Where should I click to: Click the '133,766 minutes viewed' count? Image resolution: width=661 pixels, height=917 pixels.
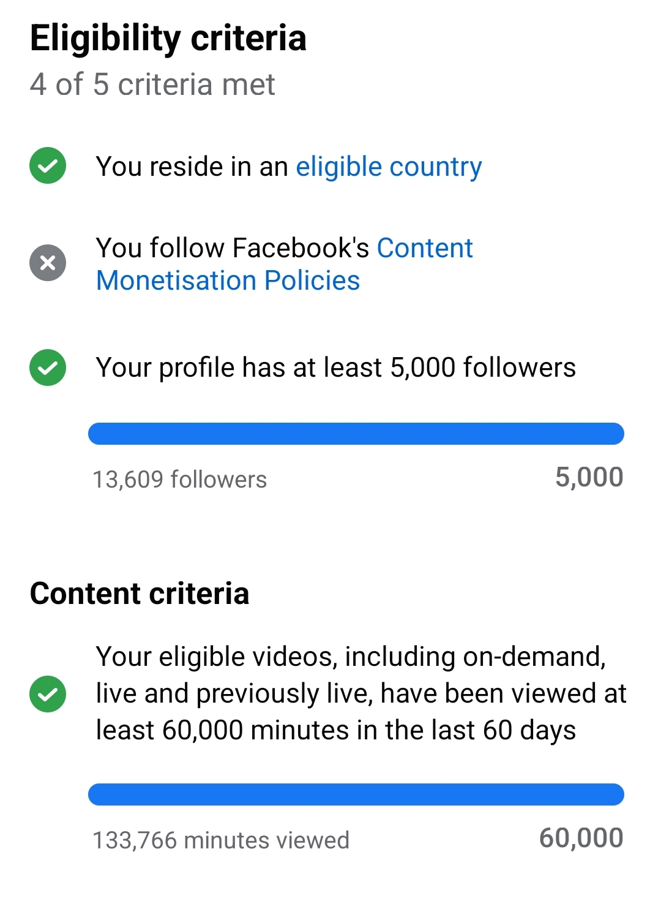click(220, 840)
